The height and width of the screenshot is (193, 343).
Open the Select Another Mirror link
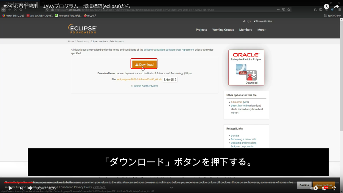144,86
